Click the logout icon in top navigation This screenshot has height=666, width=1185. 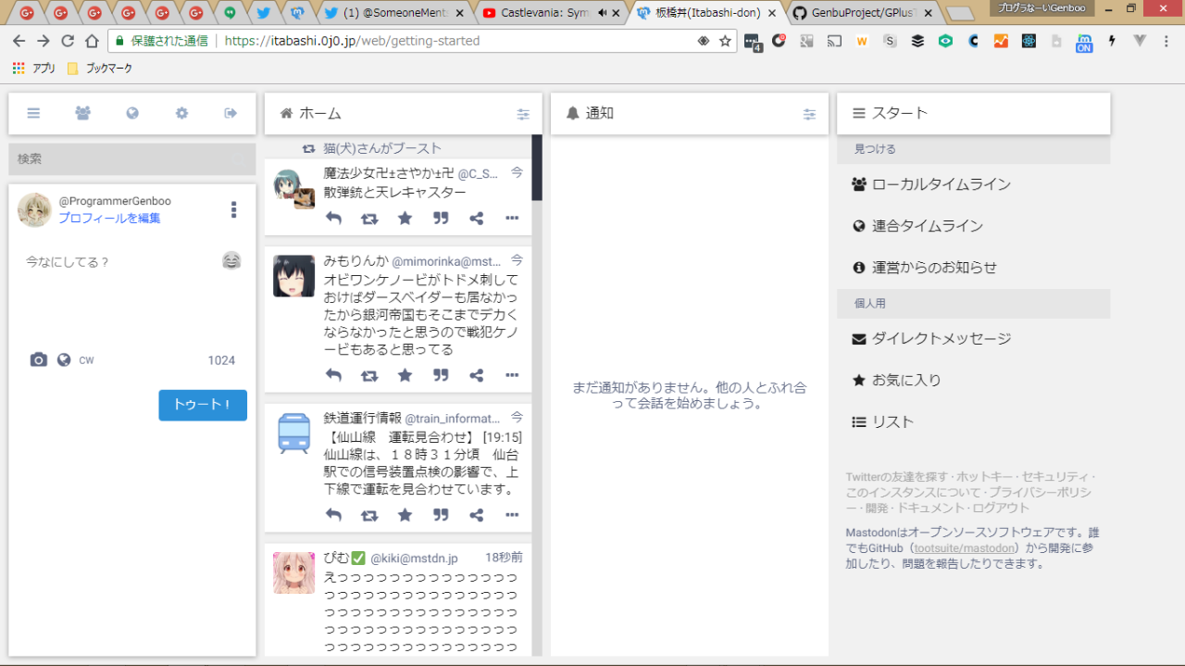click(231, 113)
